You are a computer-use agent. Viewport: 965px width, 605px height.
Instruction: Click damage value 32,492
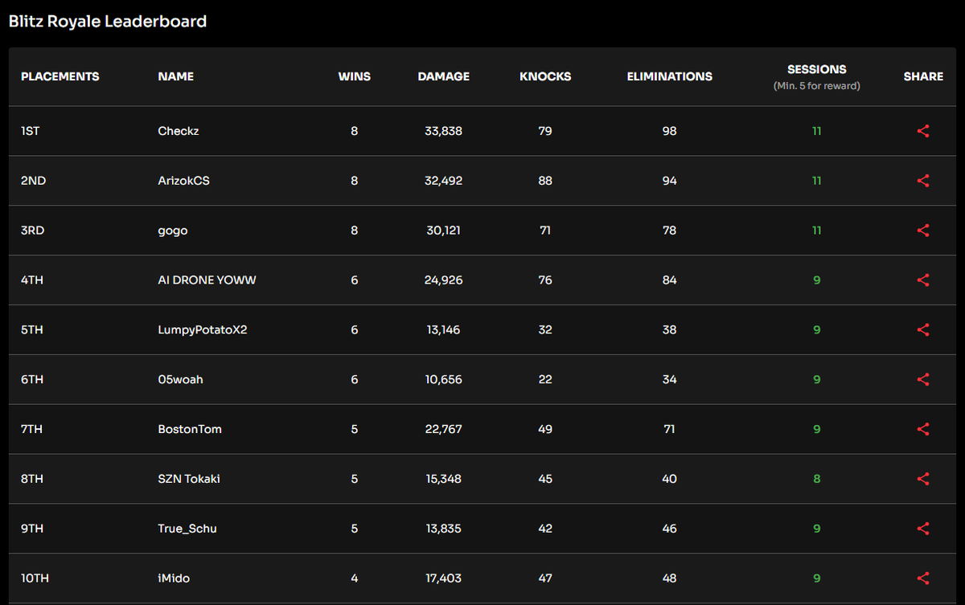coord(444,181)
